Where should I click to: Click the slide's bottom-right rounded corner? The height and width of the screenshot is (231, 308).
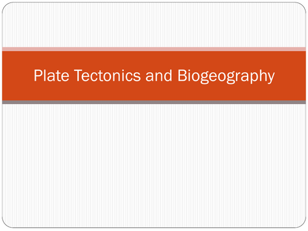coord(302,224)
